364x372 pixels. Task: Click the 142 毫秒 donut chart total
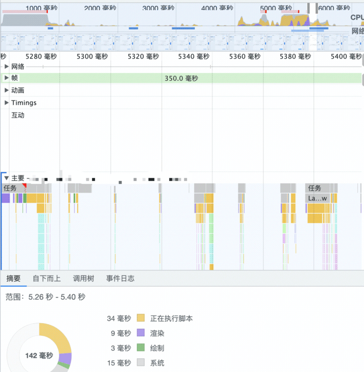(x=39, y=356)
